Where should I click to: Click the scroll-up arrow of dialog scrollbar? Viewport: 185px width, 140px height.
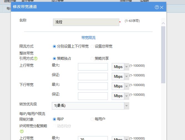[x=163, y=23]
